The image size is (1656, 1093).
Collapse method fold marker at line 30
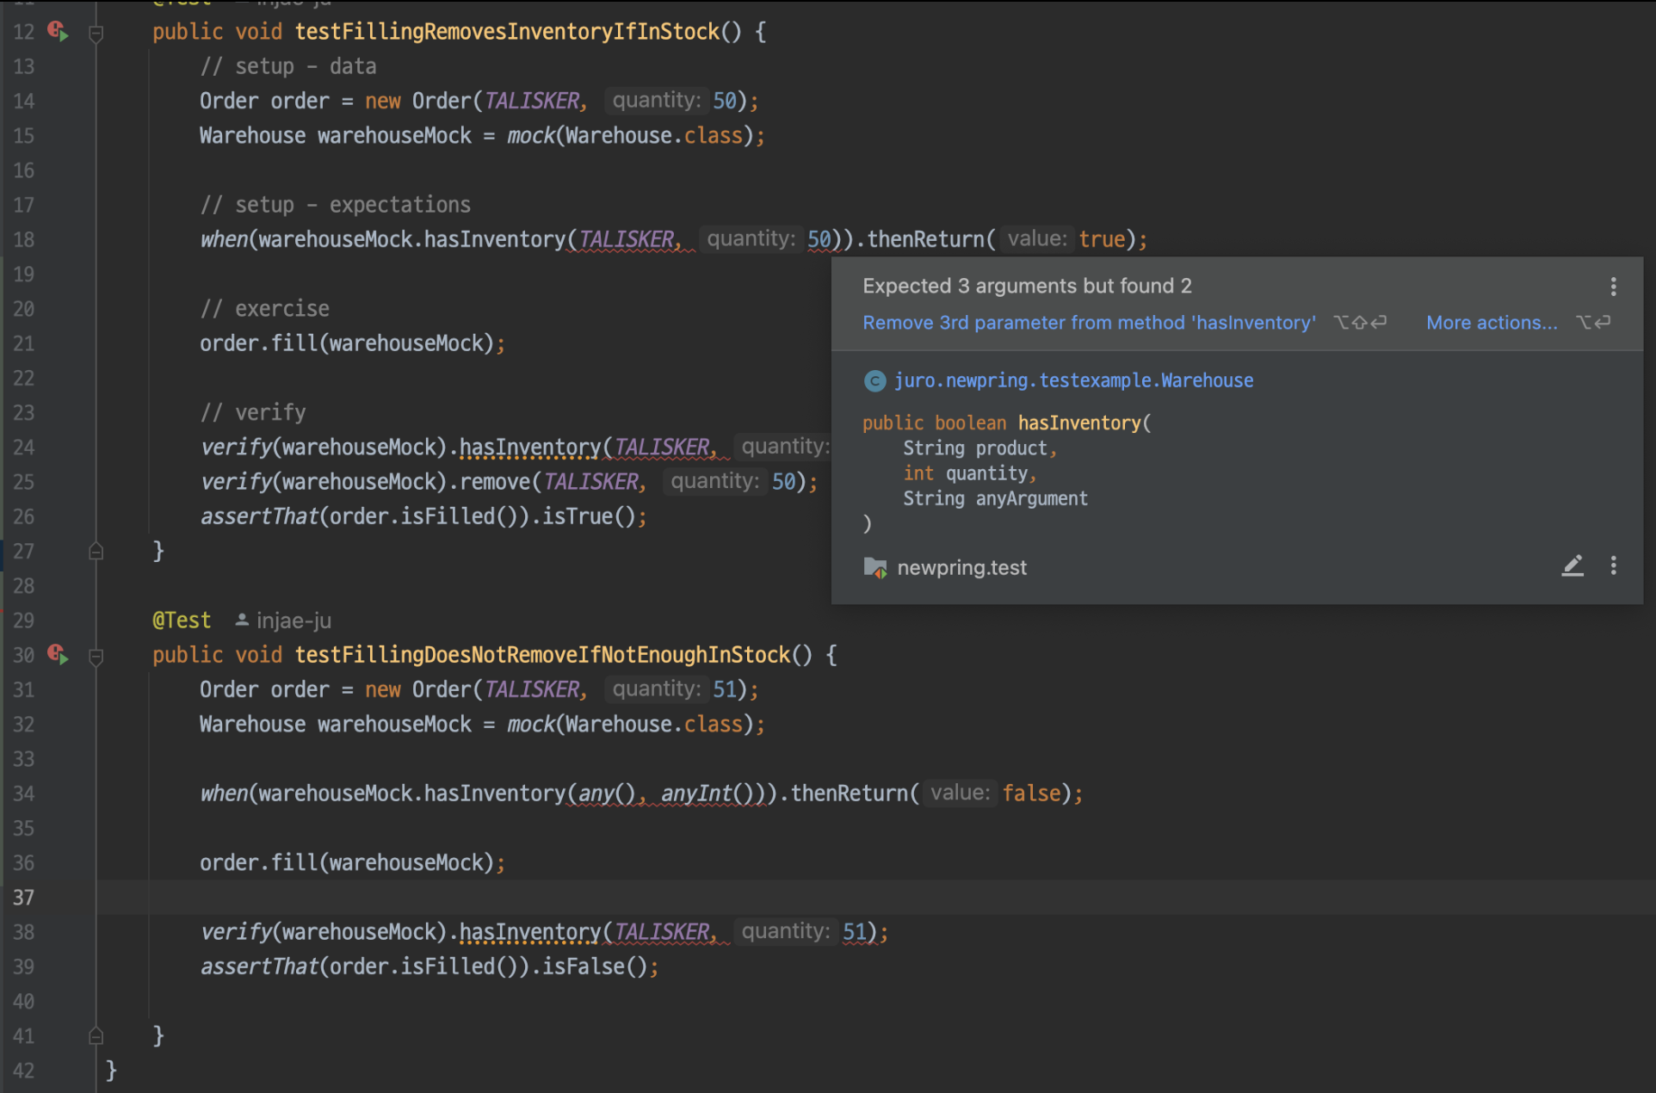(x=96, y=657)
